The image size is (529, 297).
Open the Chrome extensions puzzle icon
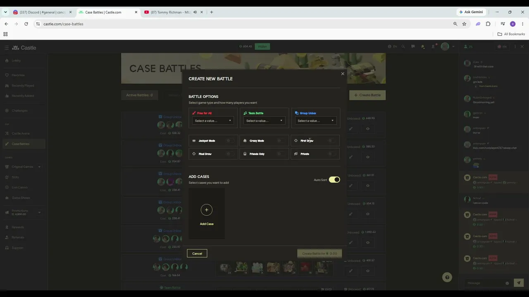(488, 24)
